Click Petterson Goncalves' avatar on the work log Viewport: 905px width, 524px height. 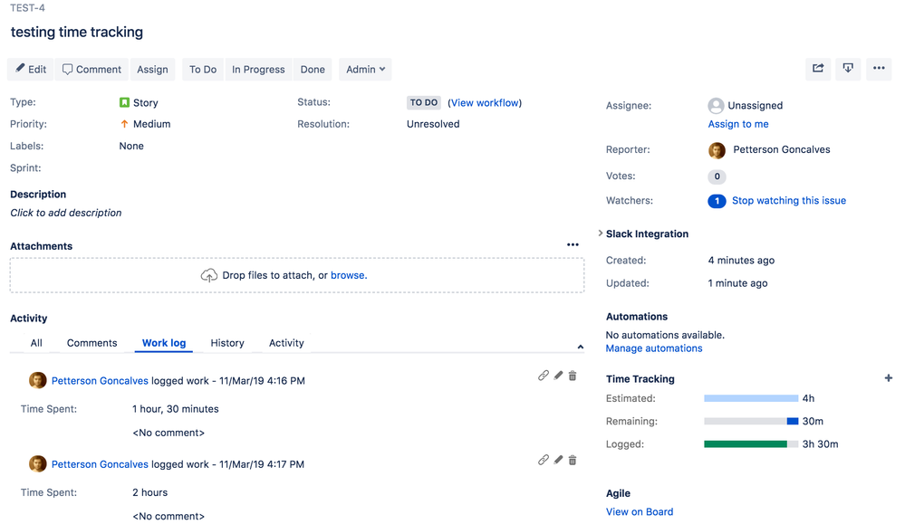(37, 380)
